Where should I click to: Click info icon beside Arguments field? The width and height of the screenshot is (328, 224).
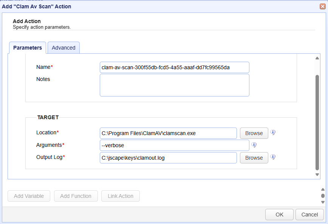(254, 145)
